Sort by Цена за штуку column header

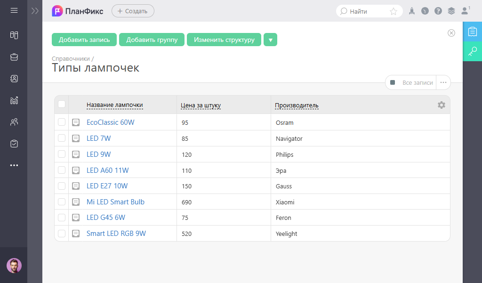point(201,105)
